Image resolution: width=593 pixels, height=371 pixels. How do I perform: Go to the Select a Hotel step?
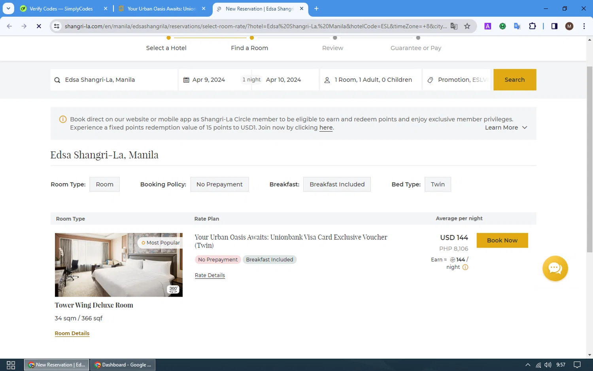(166, 48)
